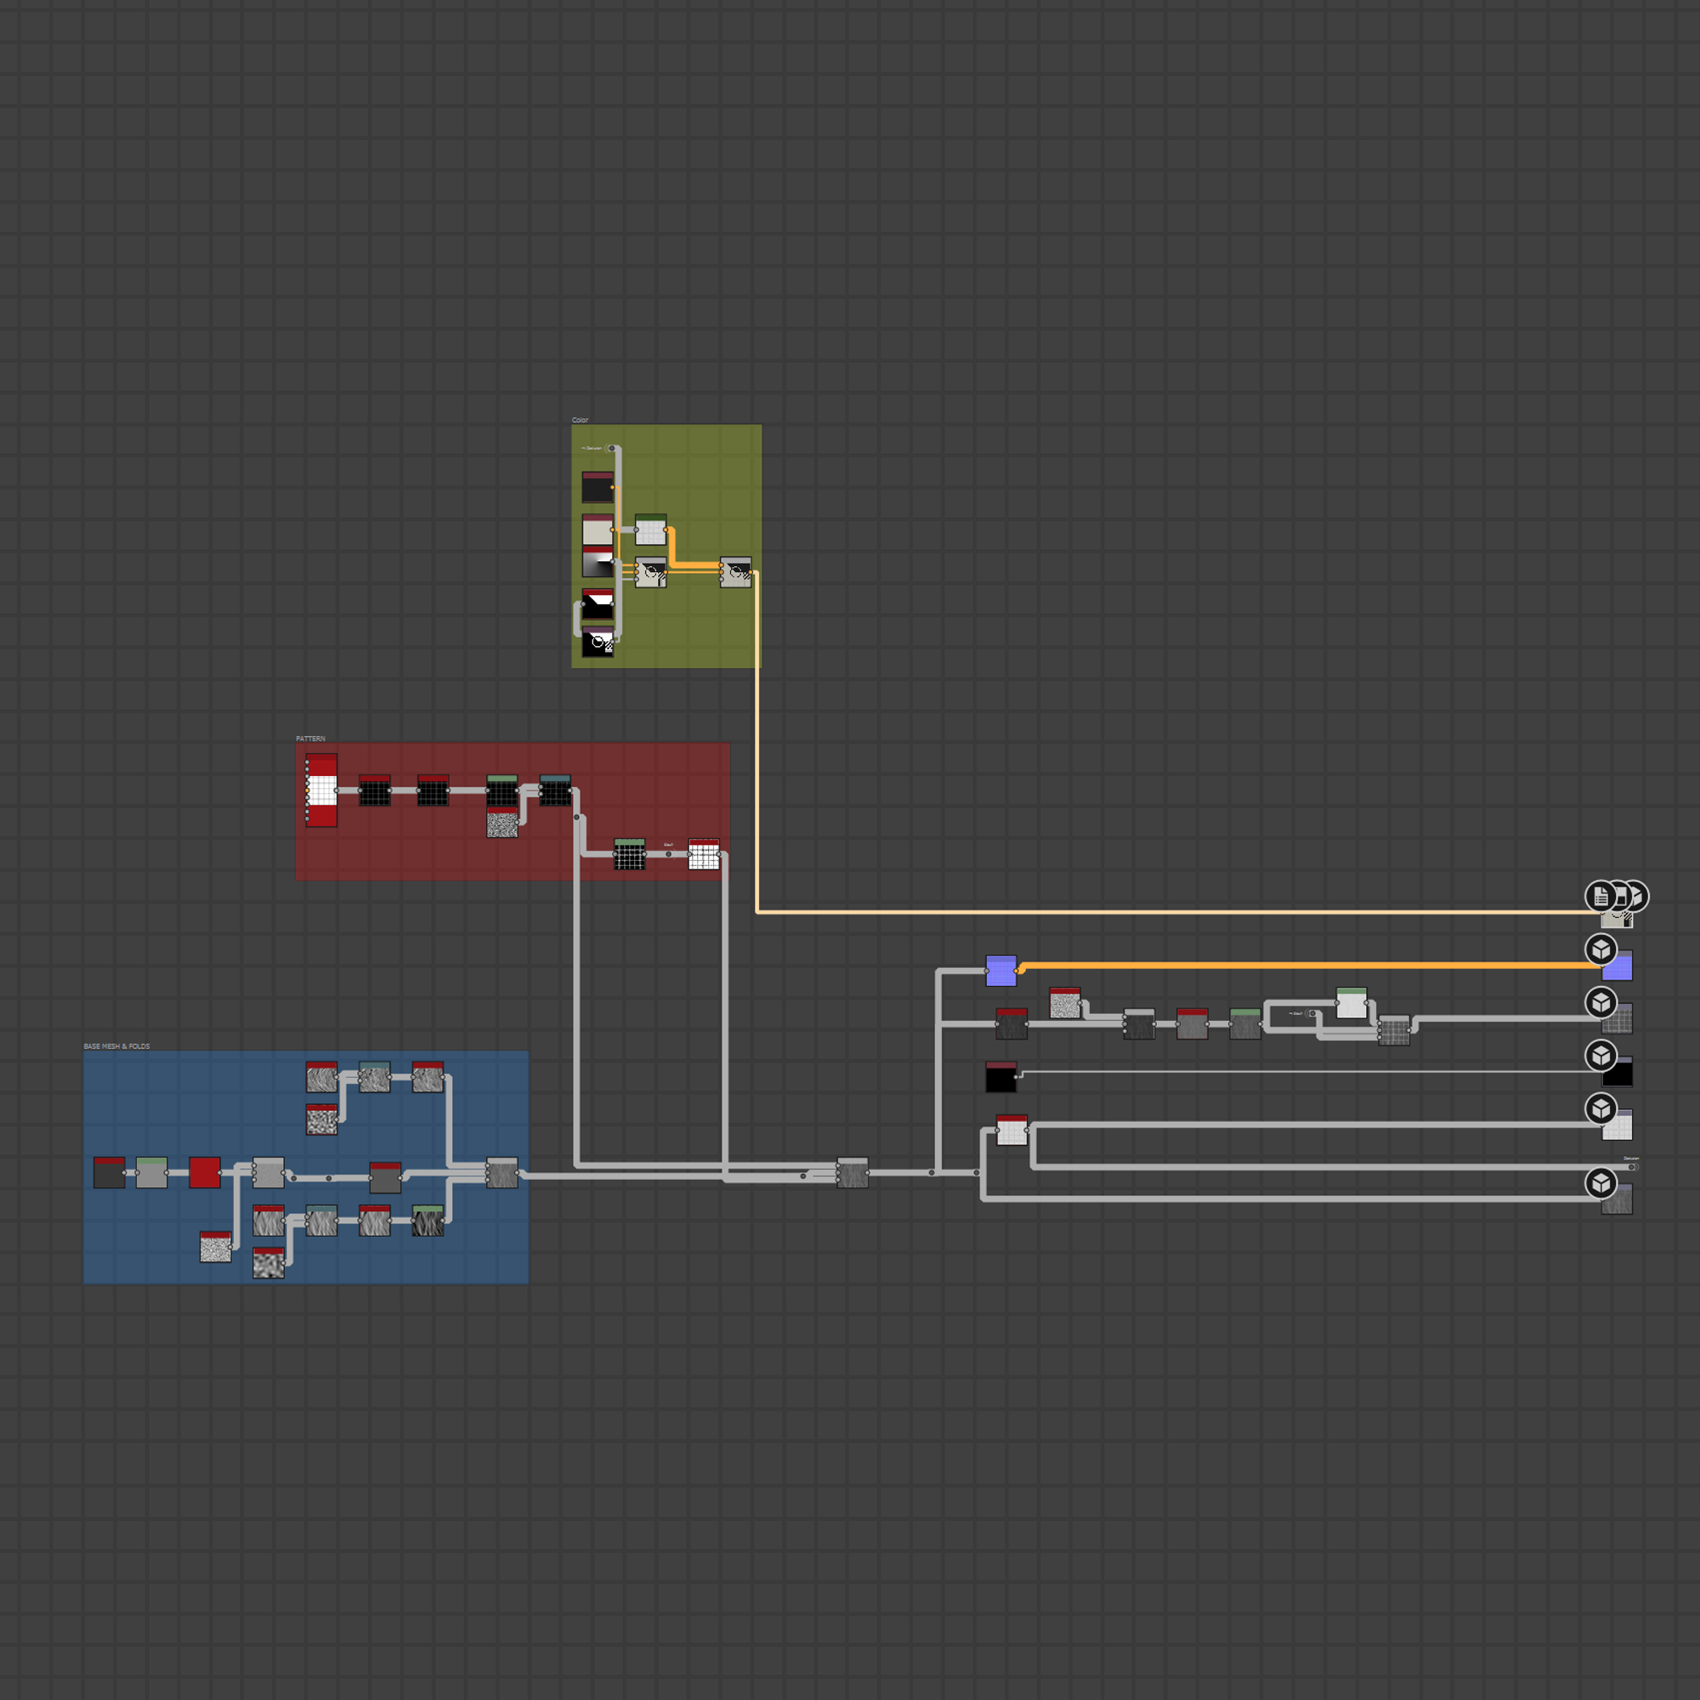Click cube badge on the grid-textured output node
1700x1700 pixels.
[1601, 1002]
